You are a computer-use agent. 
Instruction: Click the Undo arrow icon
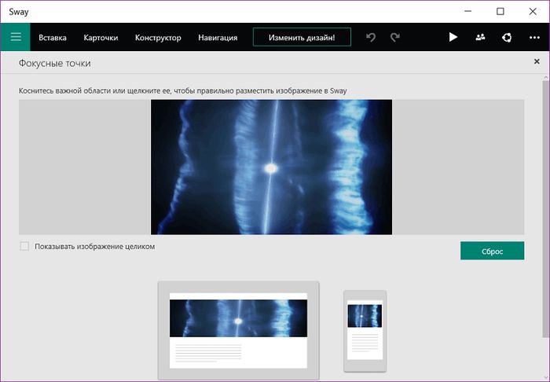(x=371, y=37)
